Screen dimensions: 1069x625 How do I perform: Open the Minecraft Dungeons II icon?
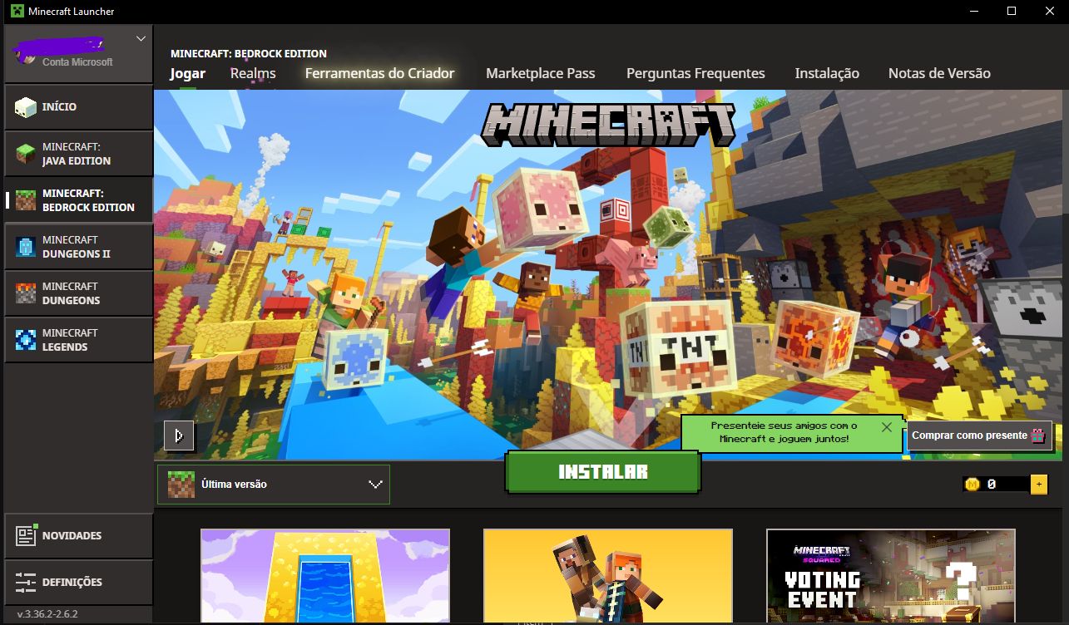pyautogui.click(x=27, y=247)
